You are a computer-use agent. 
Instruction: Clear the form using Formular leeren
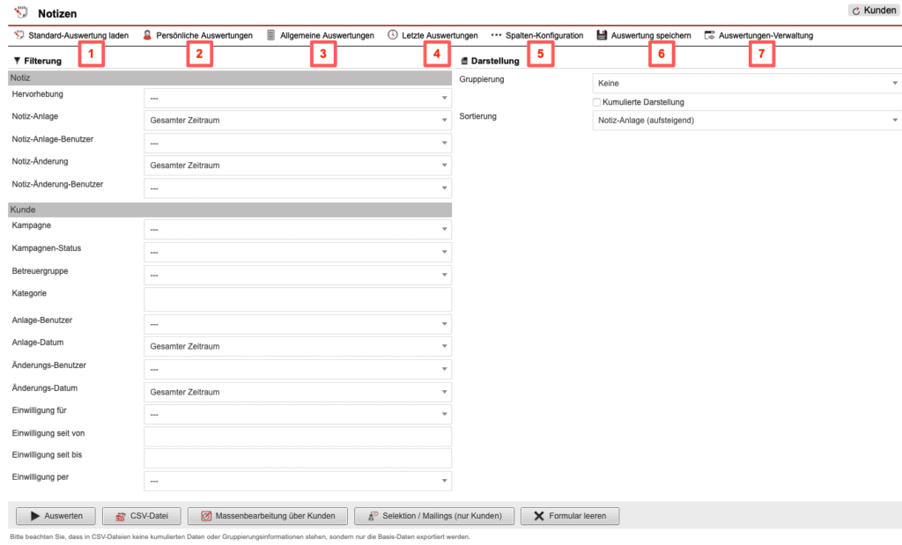click(x=569, y=516)
